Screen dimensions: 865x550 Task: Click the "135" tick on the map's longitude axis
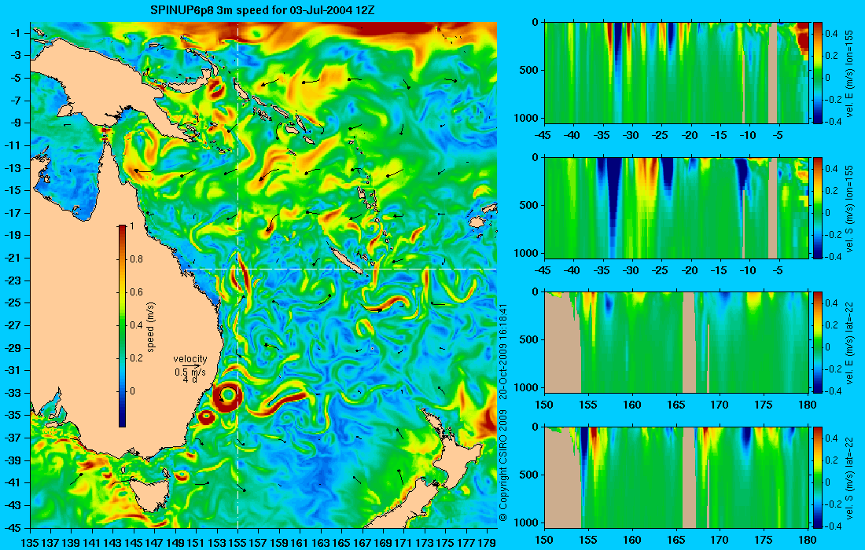click(x=31, y=542)
